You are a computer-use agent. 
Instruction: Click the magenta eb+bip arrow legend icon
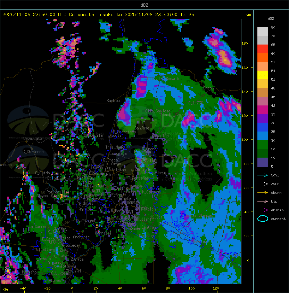pyautogui.click(x=263, y=210)
